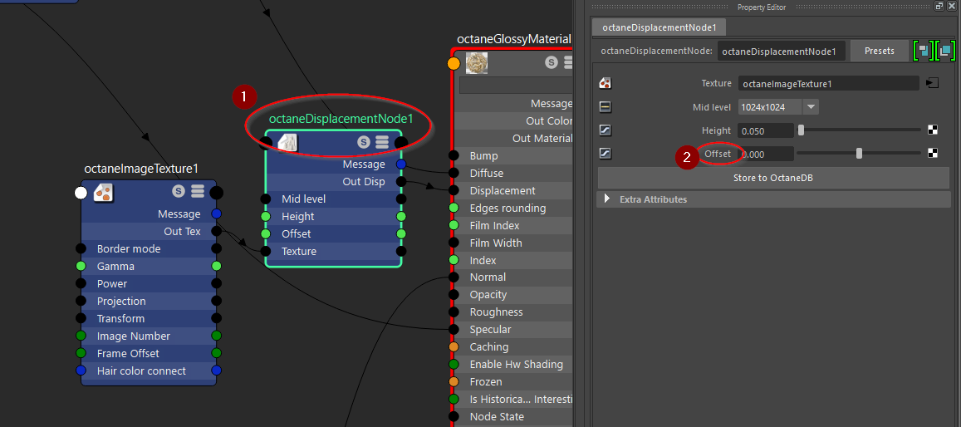This screenshot has height=427, width=961.
Task: Click the octaneGlossyMaterial swatch thumbnail
Action: click(476, 63)
